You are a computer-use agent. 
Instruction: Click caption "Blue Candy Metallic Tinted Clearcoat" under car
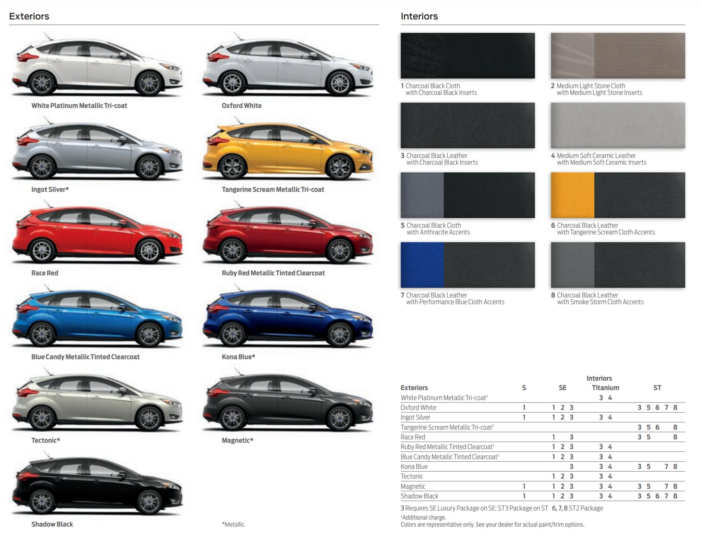coord(85,357)
